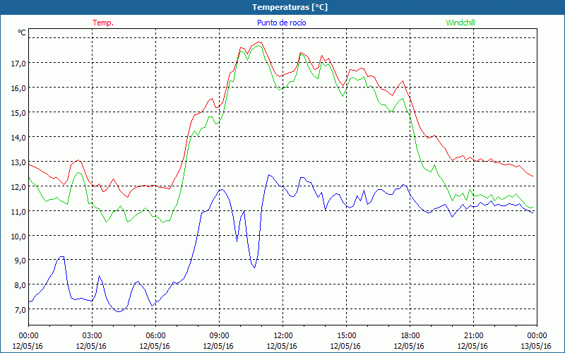Click the 12,0 y-axis value
This screenshot has width=565, height=353.
19,187
